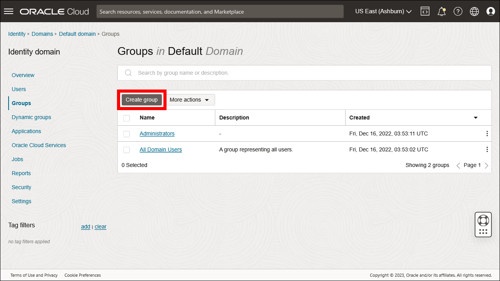Reverse sort order of Created column
Viewport: 500px width, 281px height.
[x=475, y=117]
